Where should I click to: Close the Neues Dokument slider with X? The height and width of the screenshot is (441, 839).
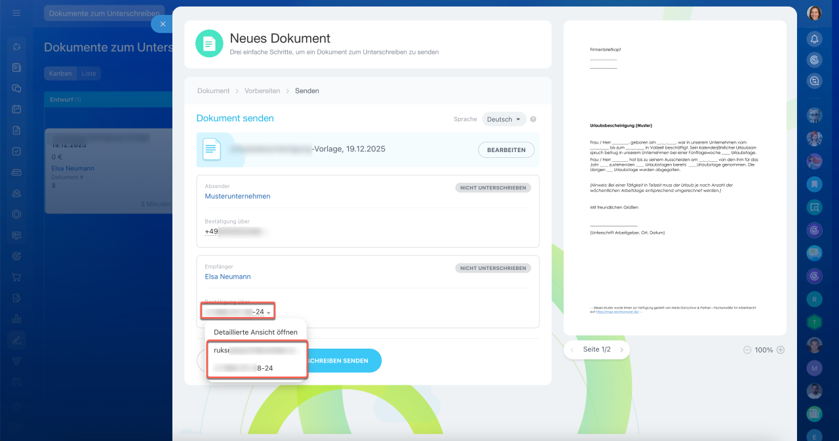point(163,24)
